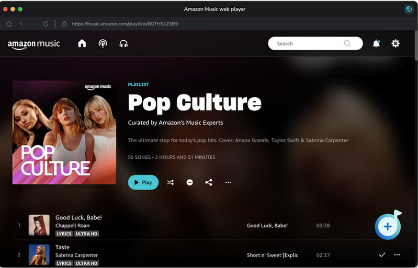
Task: Open the Pop Culture cover art
Action: [64, 132]
